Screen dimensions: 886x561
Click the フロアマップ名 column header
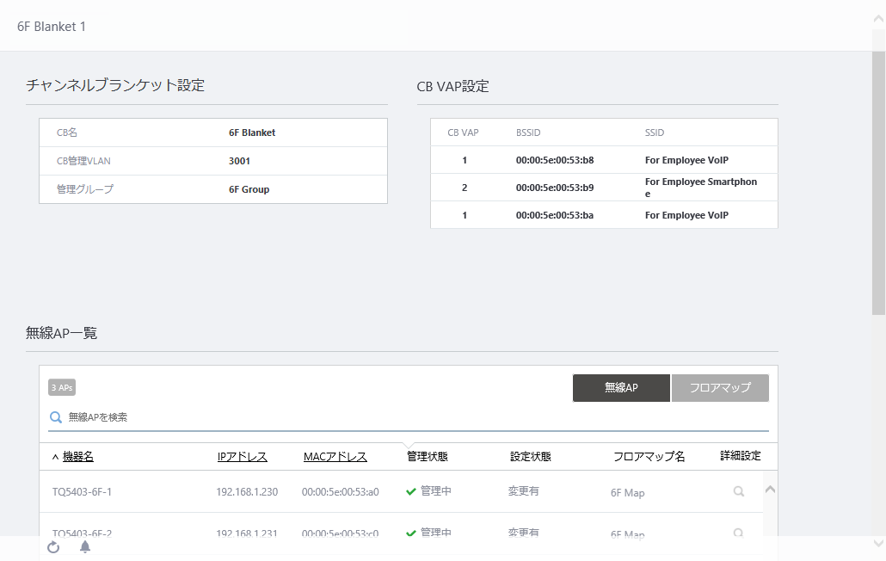point(649,457)
